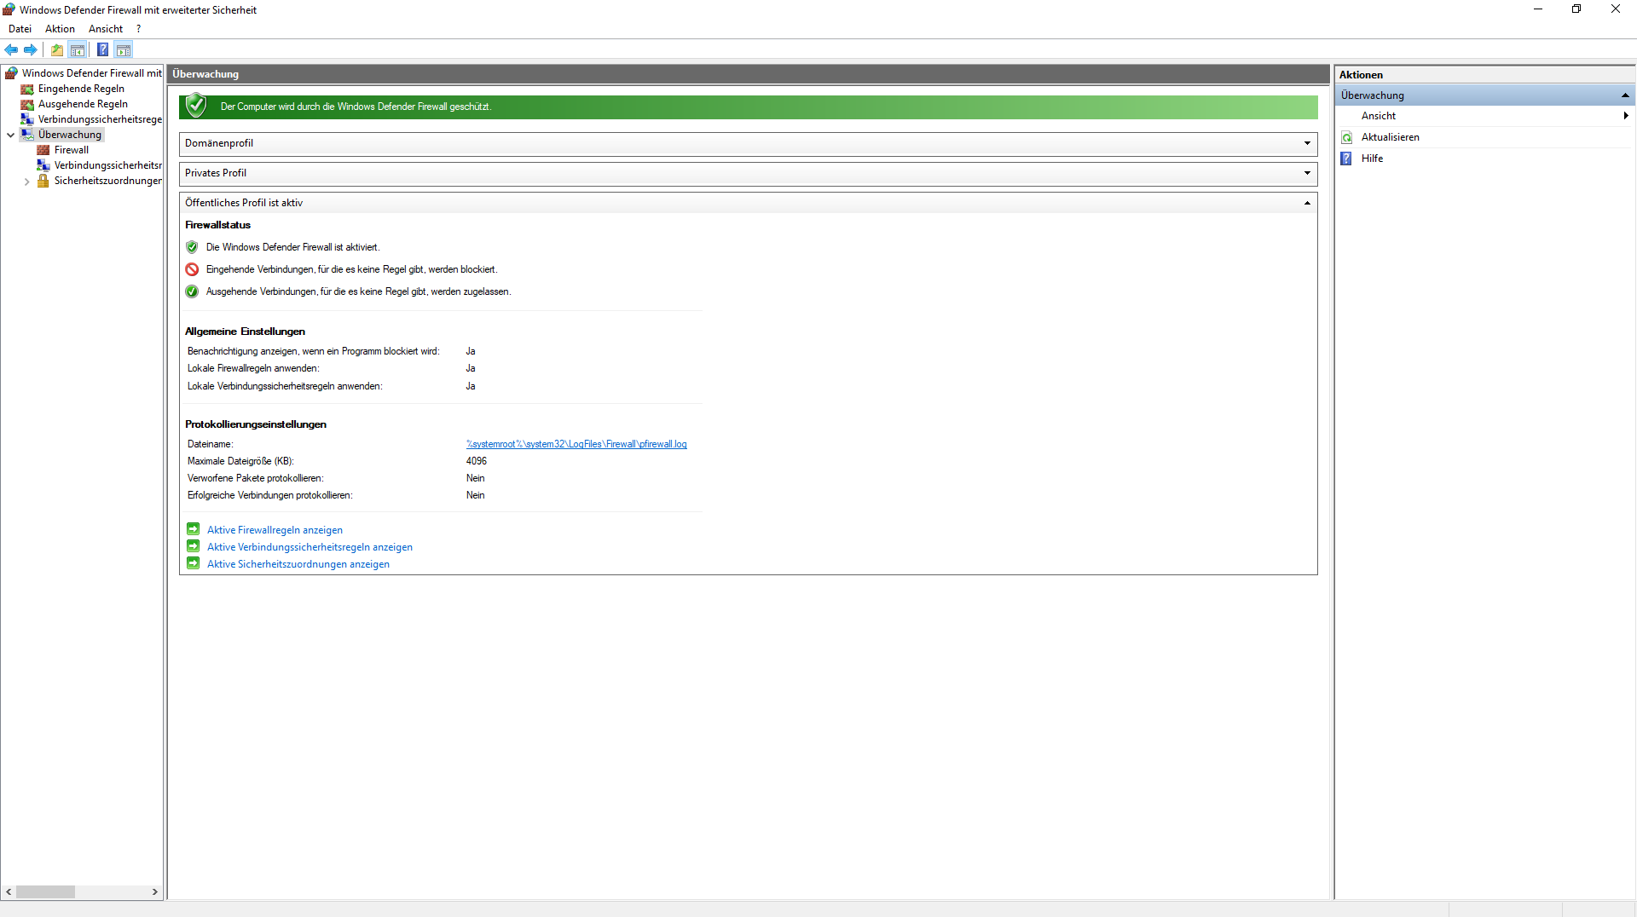Select Sicherheitszuordnungen in the tree
Viewport: 1637px width, 917px height.
coord(107,181)
